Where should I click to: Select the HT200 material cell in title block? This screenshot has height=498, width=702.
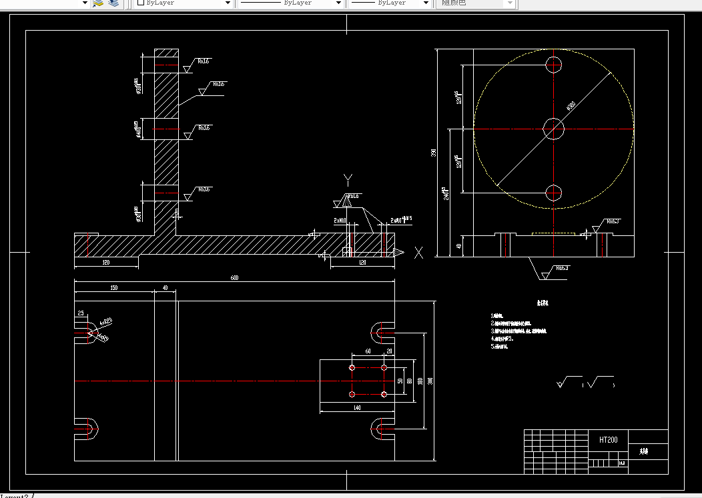(x=608, y=440)
